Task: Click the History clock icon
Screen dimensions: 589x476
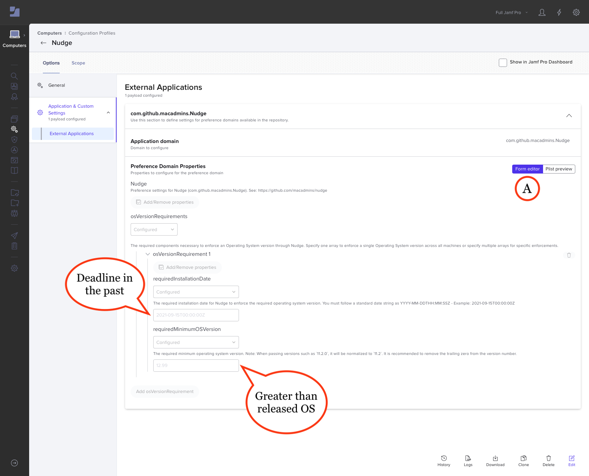Action: [444, 458]
